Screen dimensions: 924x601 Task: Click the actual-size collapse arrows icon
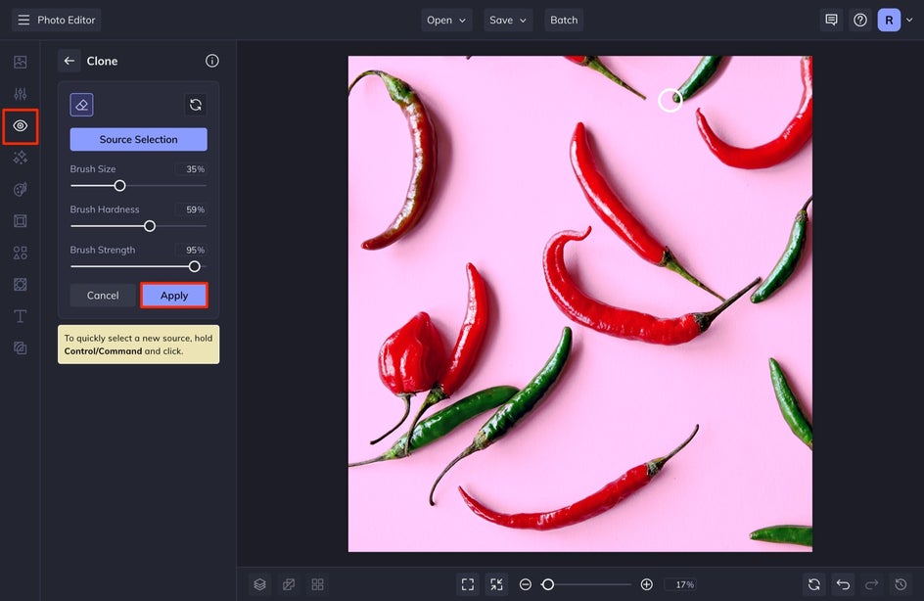tap(497, 584)
